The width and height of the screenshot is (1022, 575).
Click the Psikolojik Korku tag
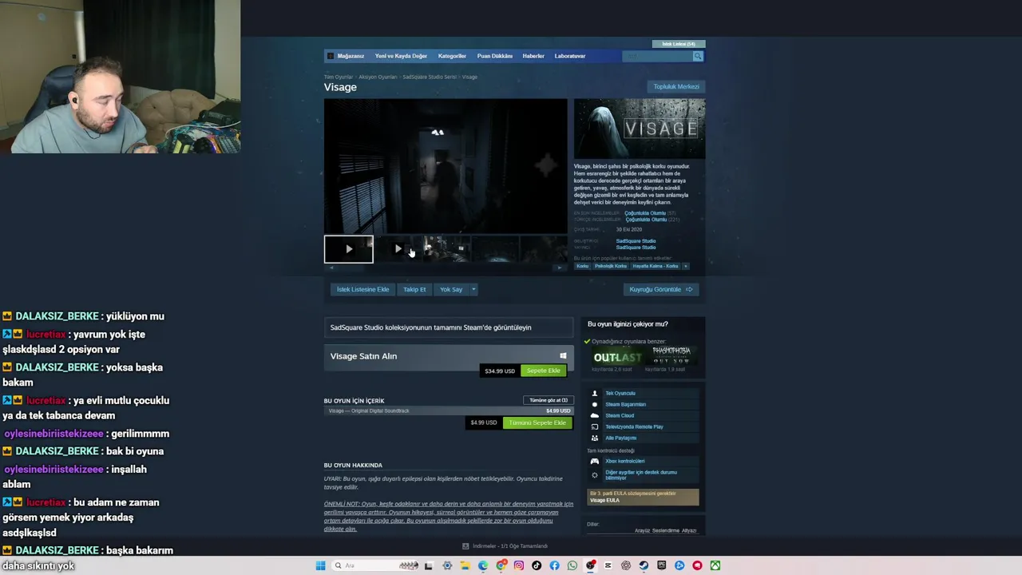coord(610,266)
